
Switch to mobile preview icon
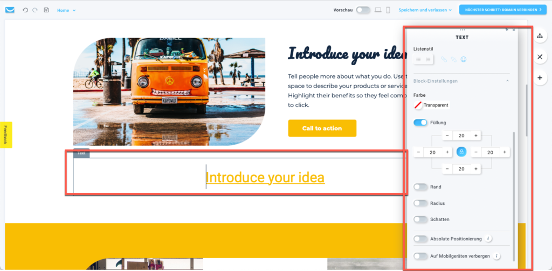(x=388, y=10)
